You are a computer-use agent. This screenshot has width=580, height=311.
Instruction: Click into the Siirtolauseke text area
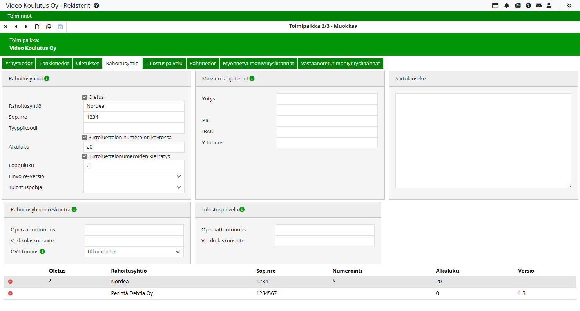coord(483,140)
